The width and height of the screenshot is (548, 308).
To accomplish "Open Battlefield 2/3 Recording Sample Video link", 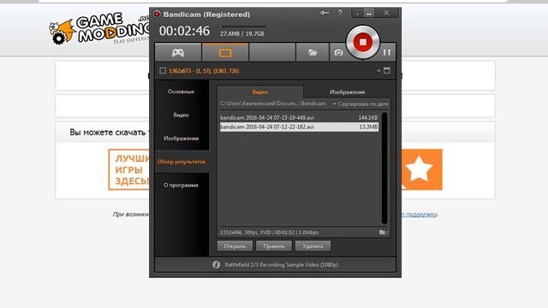I will (282, 264).
